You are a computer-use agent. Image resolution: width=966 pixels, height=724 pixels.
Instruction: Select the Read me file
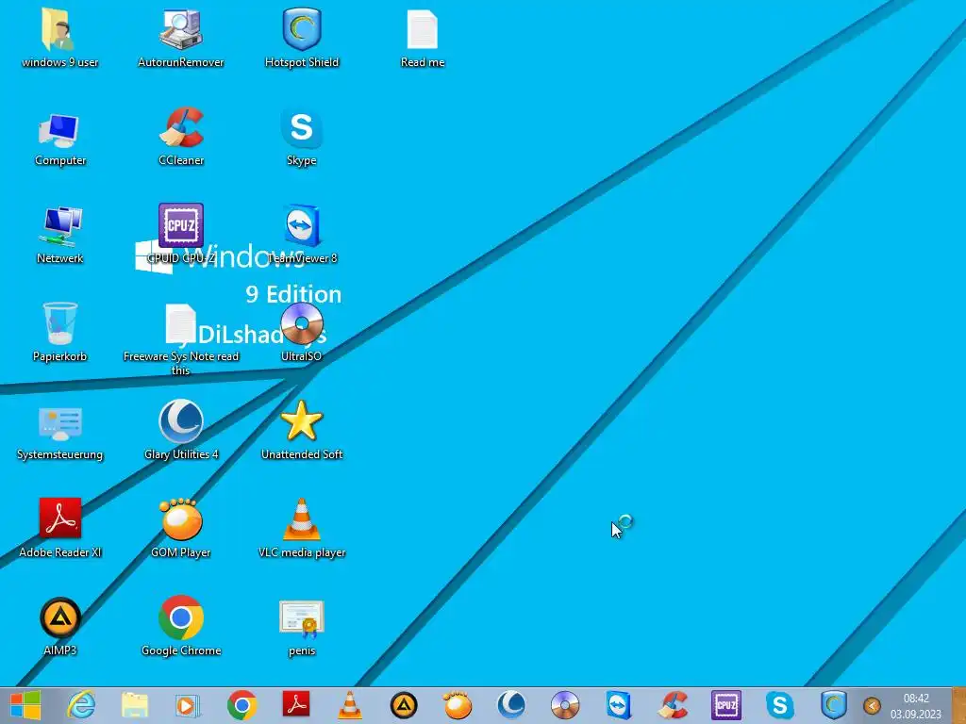click(422, 38)
